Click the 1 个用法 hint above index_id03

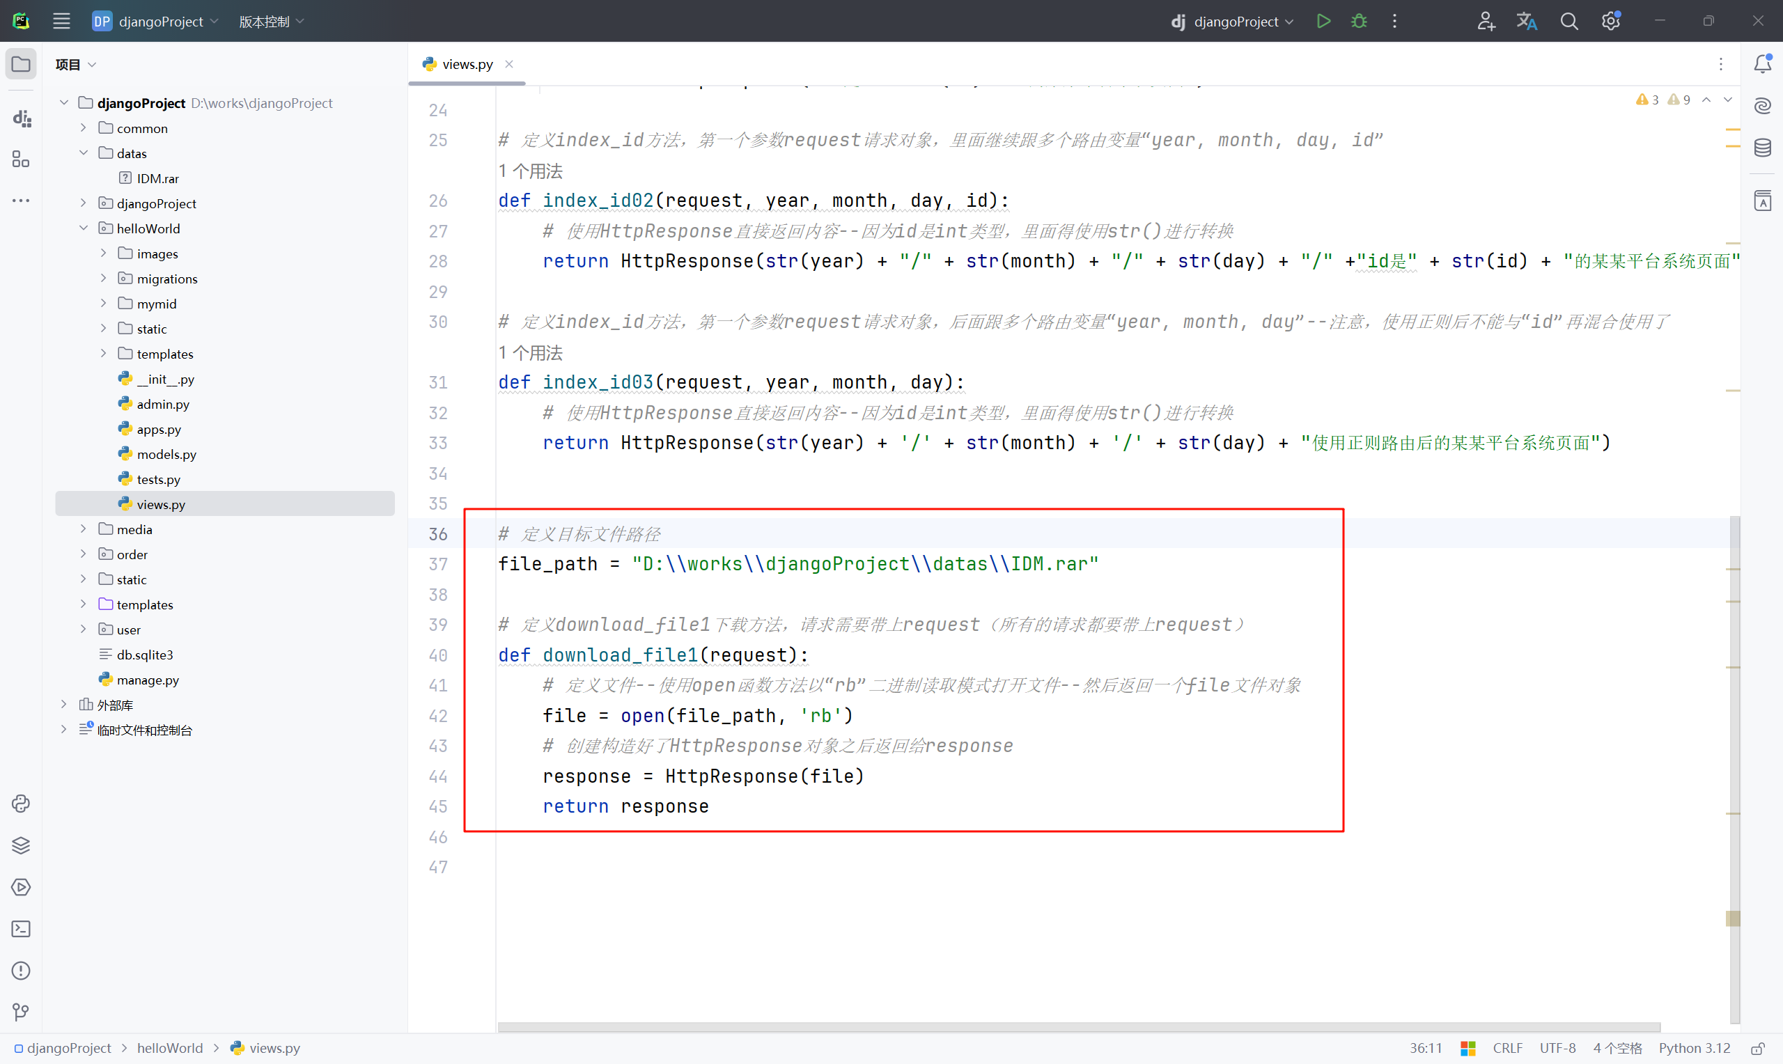click(531, 353)
